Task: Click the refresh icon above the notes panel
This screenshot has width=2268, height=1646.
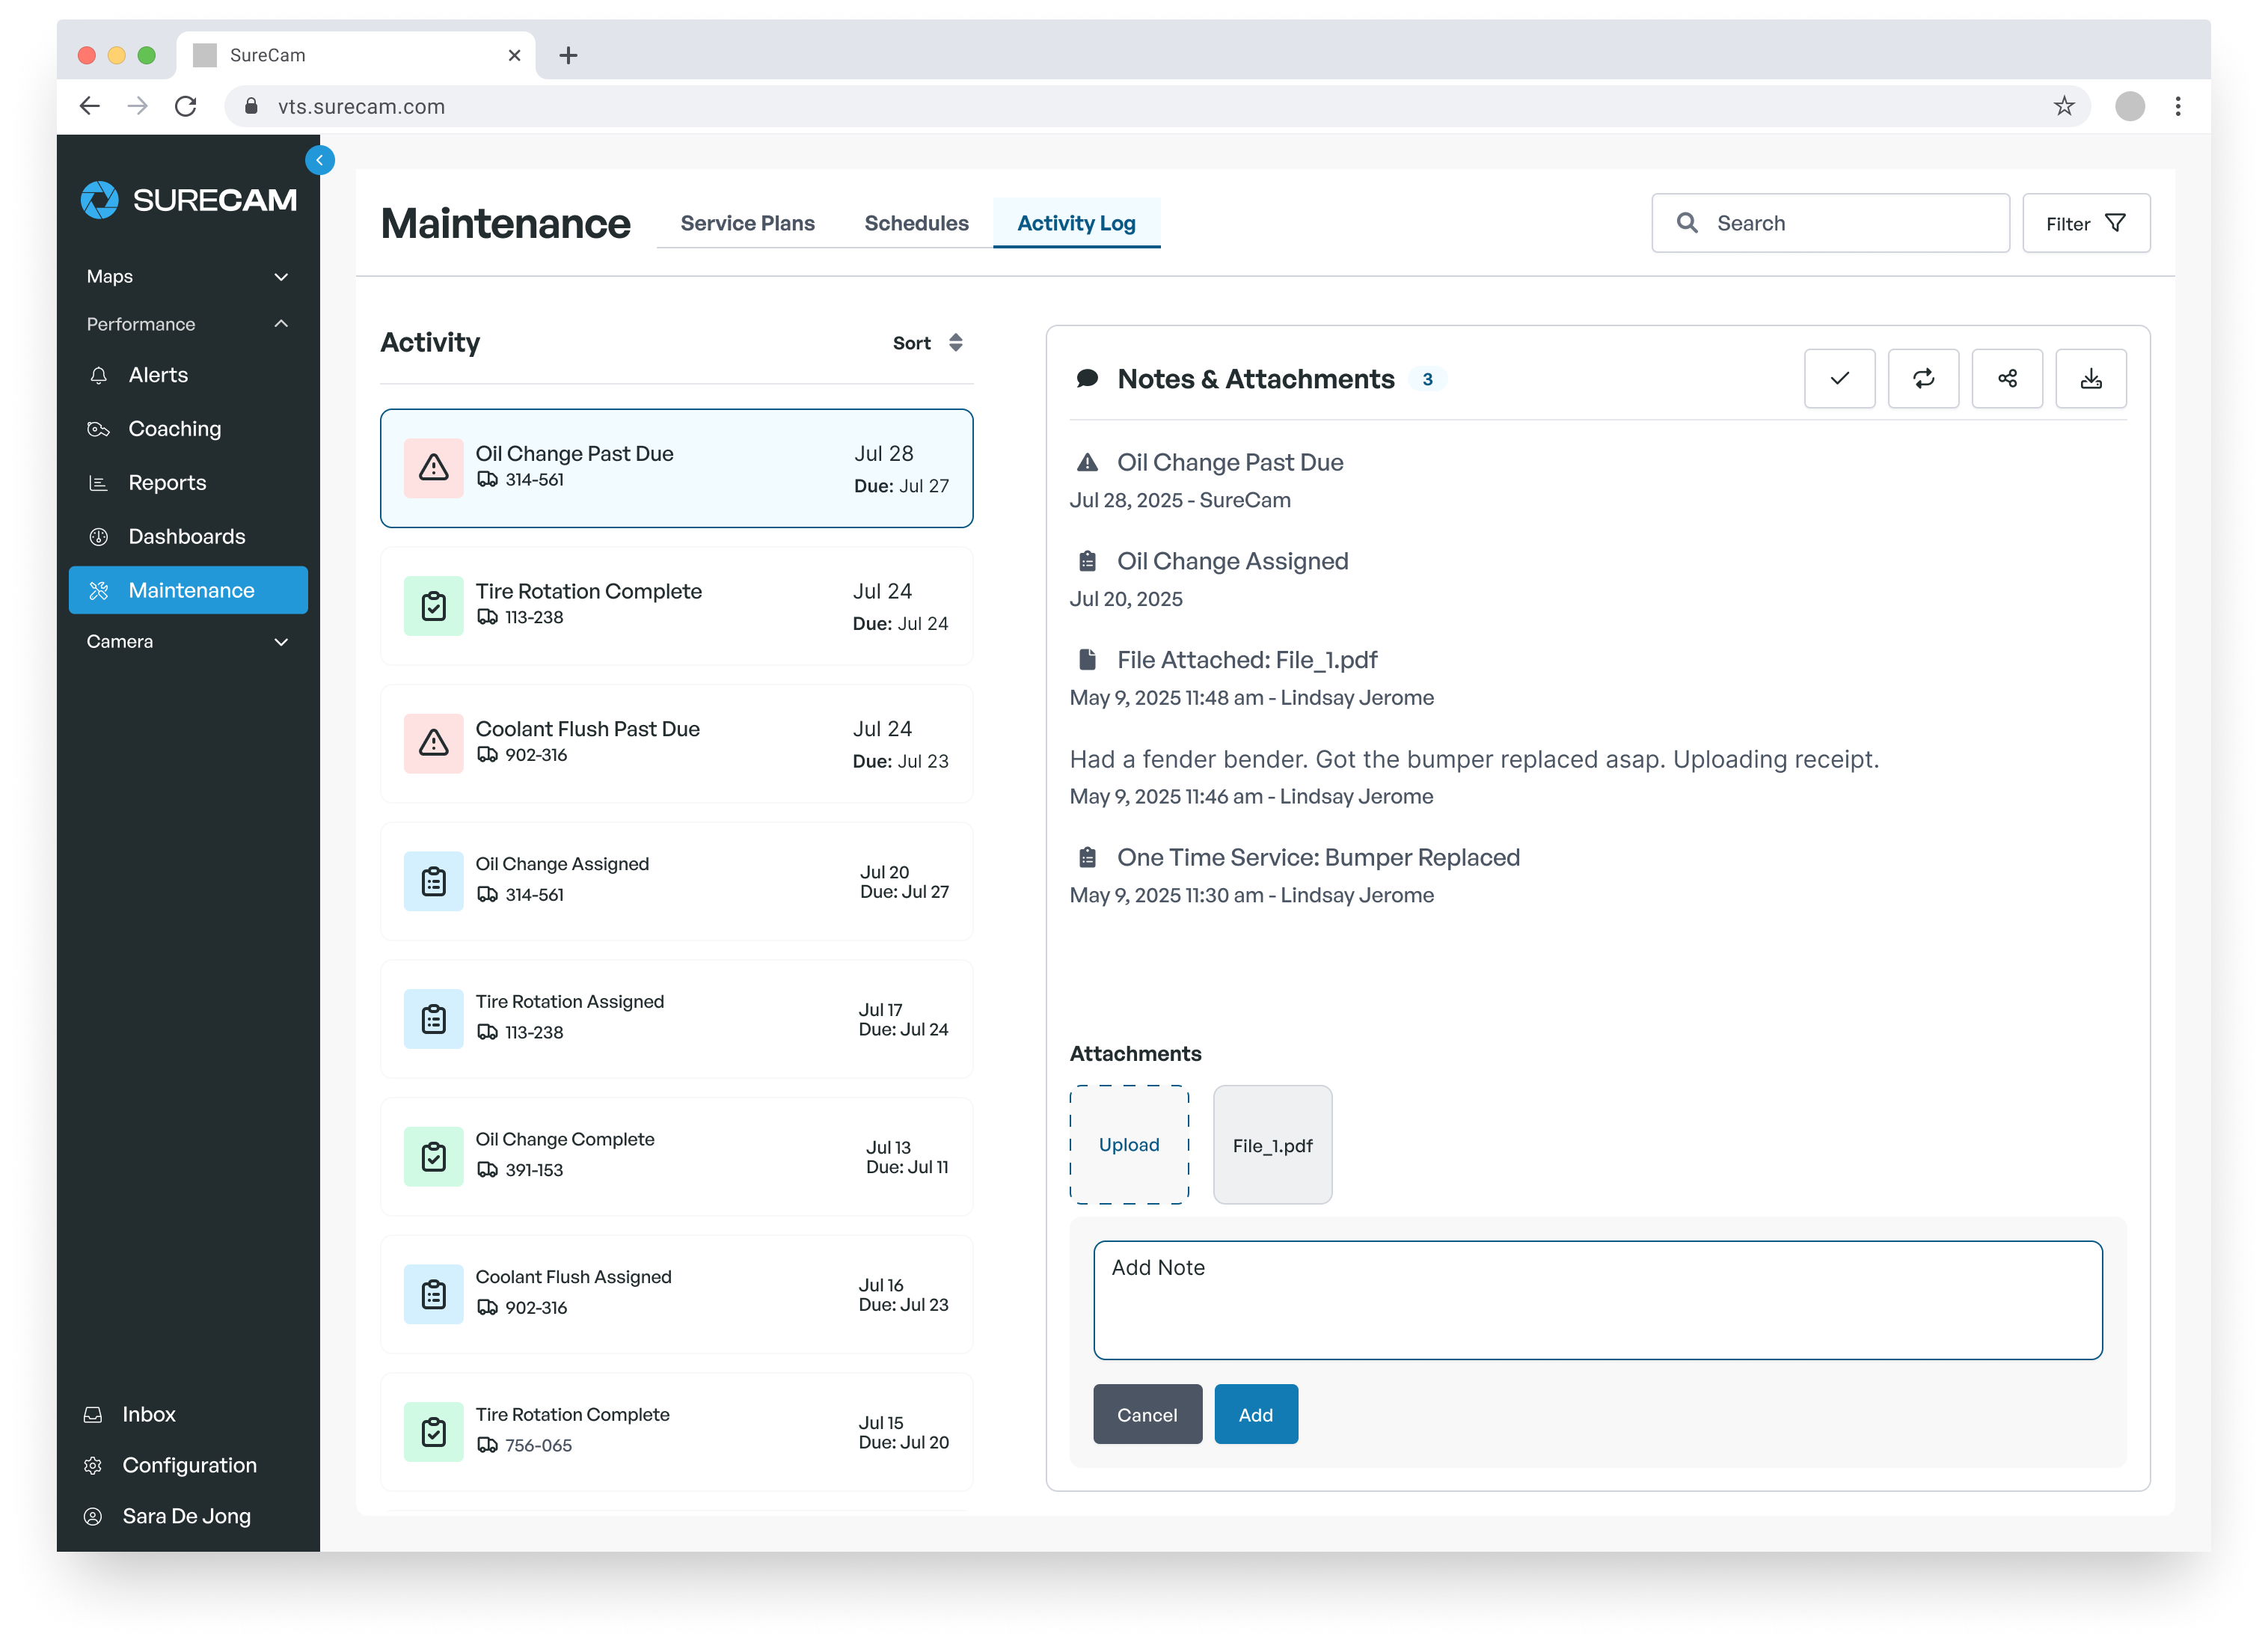Action: (1923, 378)
